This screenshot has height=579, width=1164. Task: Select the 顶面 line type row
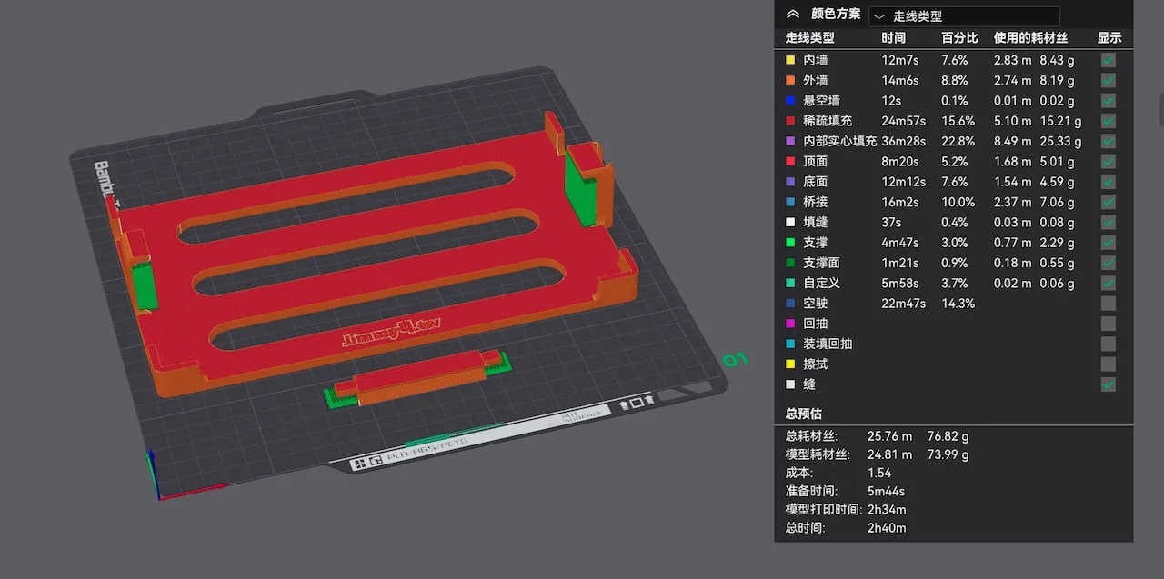(954, 162)
